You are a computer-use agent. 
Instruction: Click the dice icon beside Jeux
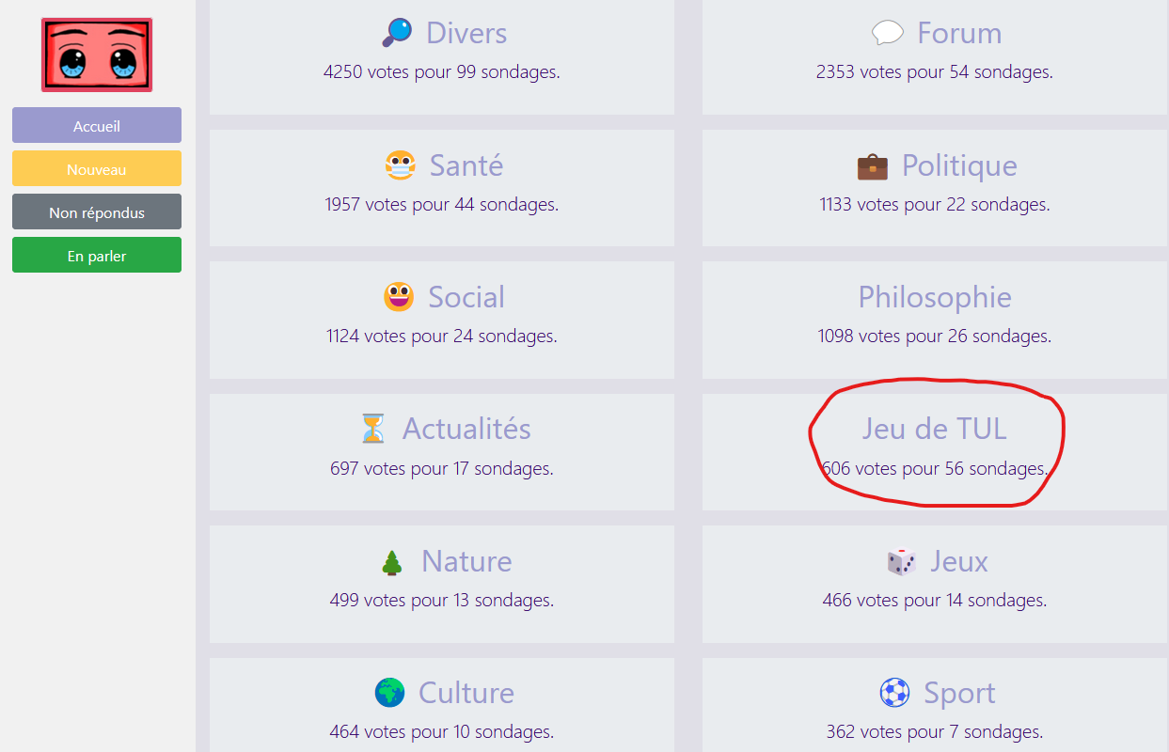(901, 562)
